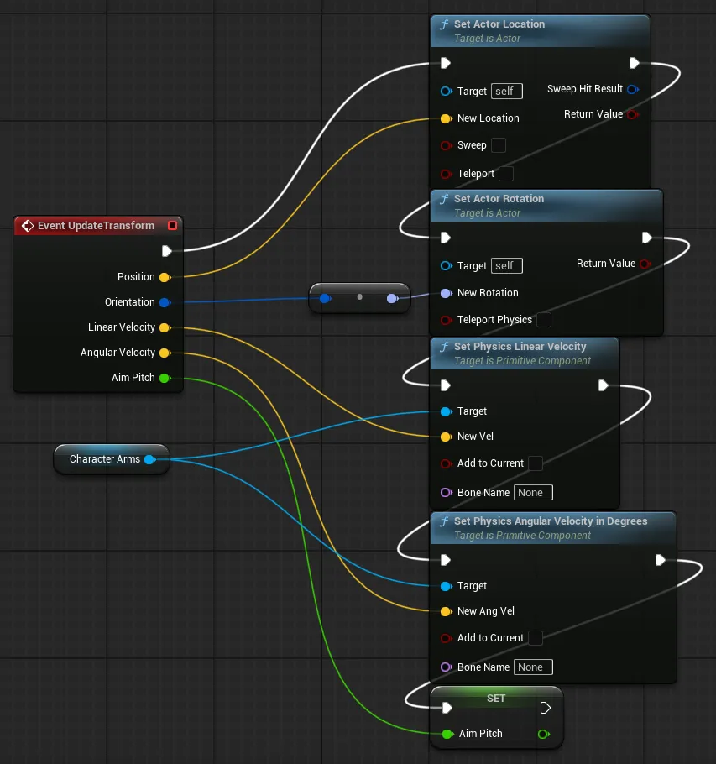Select the Set Actor Rotation node header
716x764 pixels.
tap(546, 206)
